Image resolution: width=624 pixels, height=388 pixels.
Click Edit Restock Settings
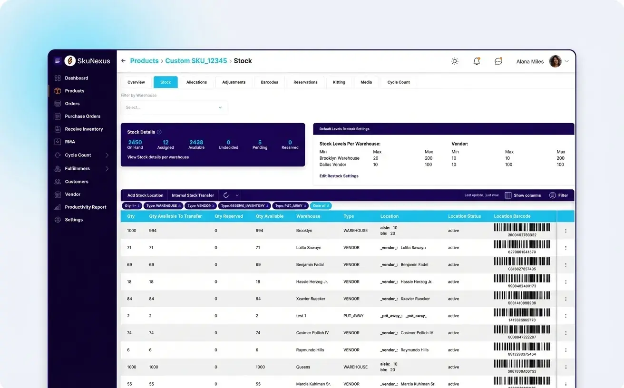pyautogui.click(x=339, y=175)
